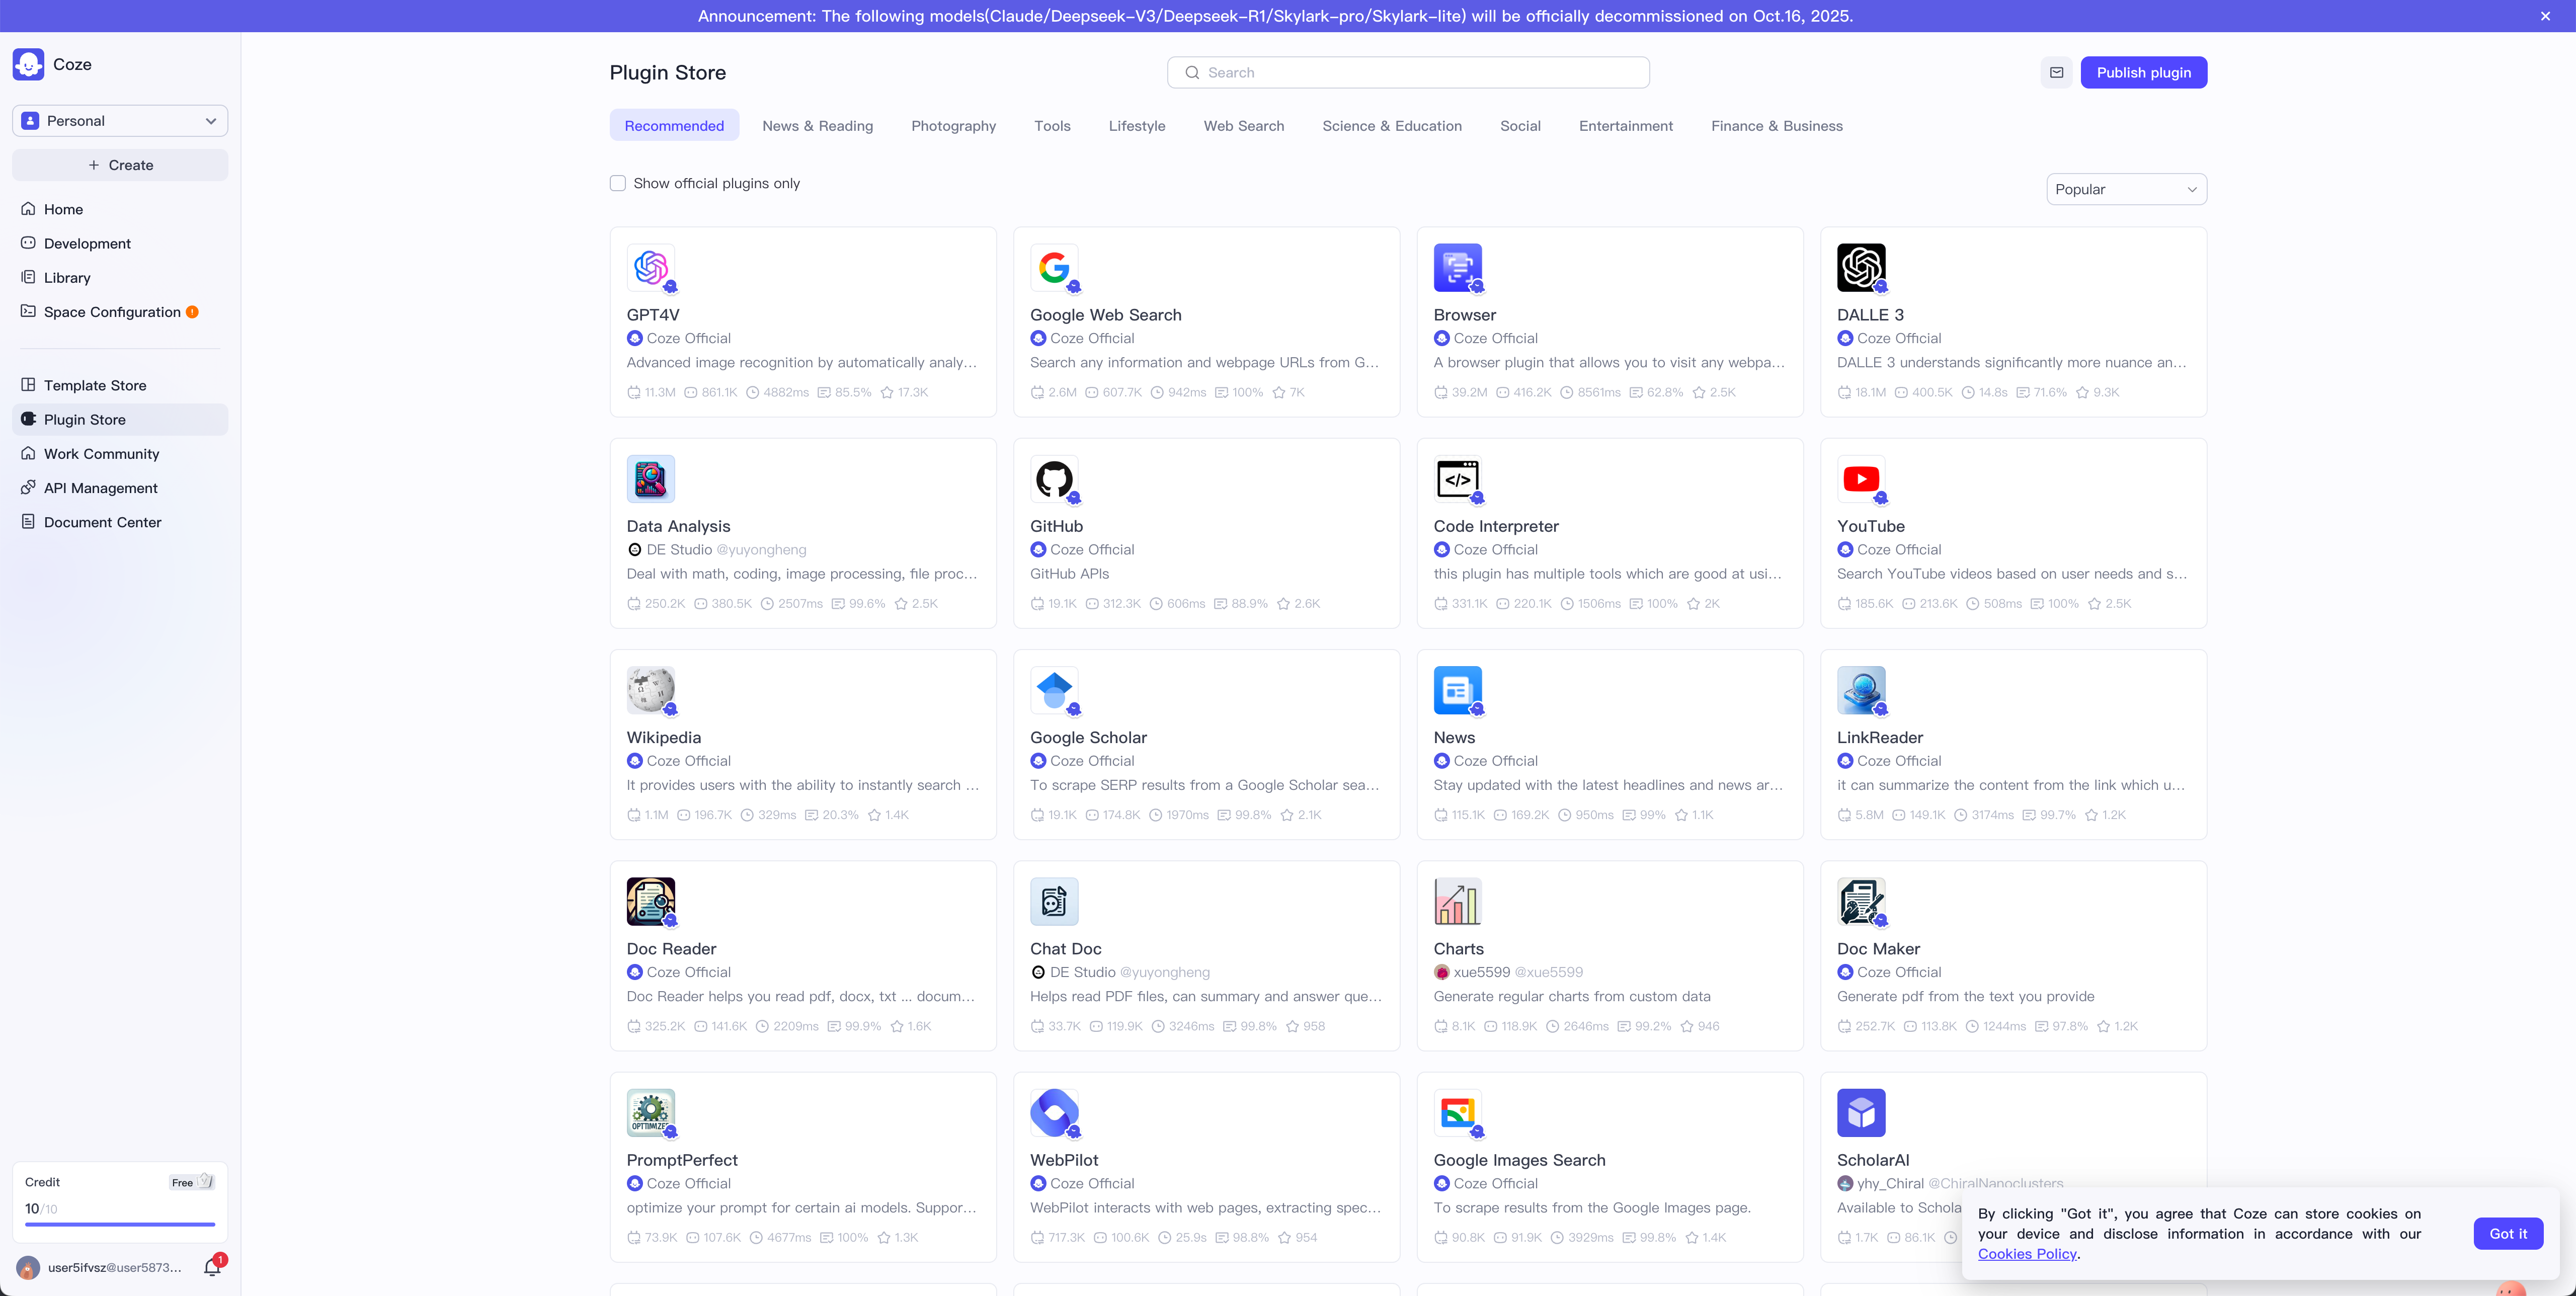Open Template Store in the sidebar

120,385
